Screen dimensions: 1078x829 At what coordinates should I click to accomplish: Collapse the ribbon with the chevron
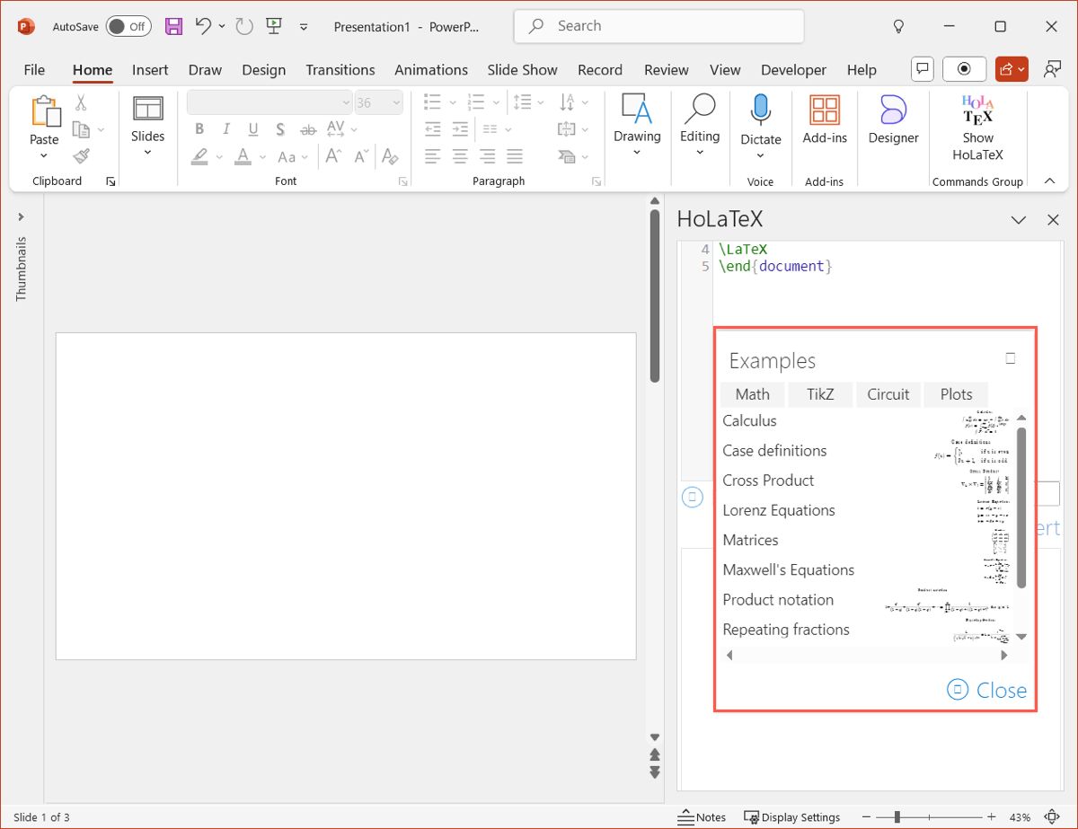point(1049,181)
